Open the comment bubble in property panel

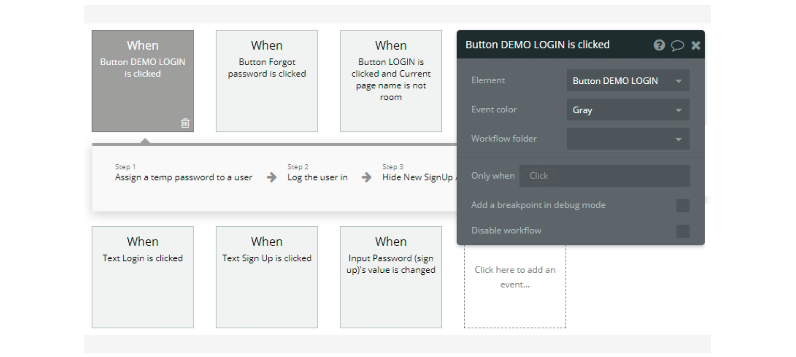tap(677, 45)
